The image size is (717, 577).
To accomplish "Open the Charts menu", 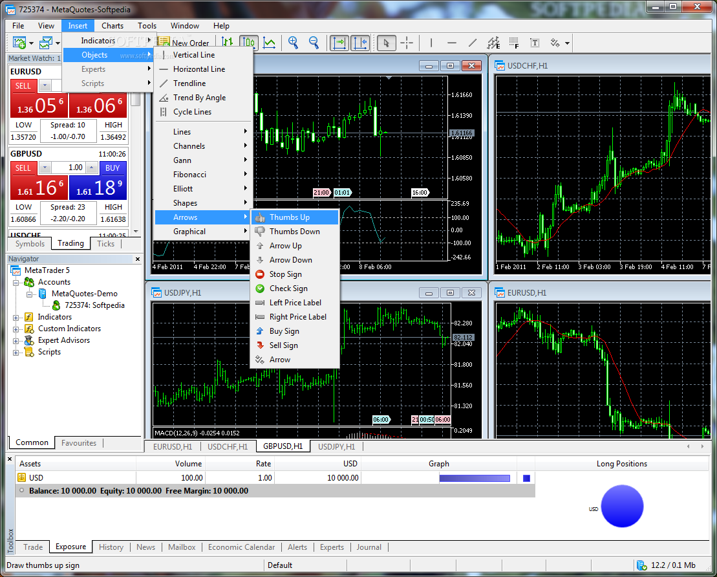I will tap(112, 26).
